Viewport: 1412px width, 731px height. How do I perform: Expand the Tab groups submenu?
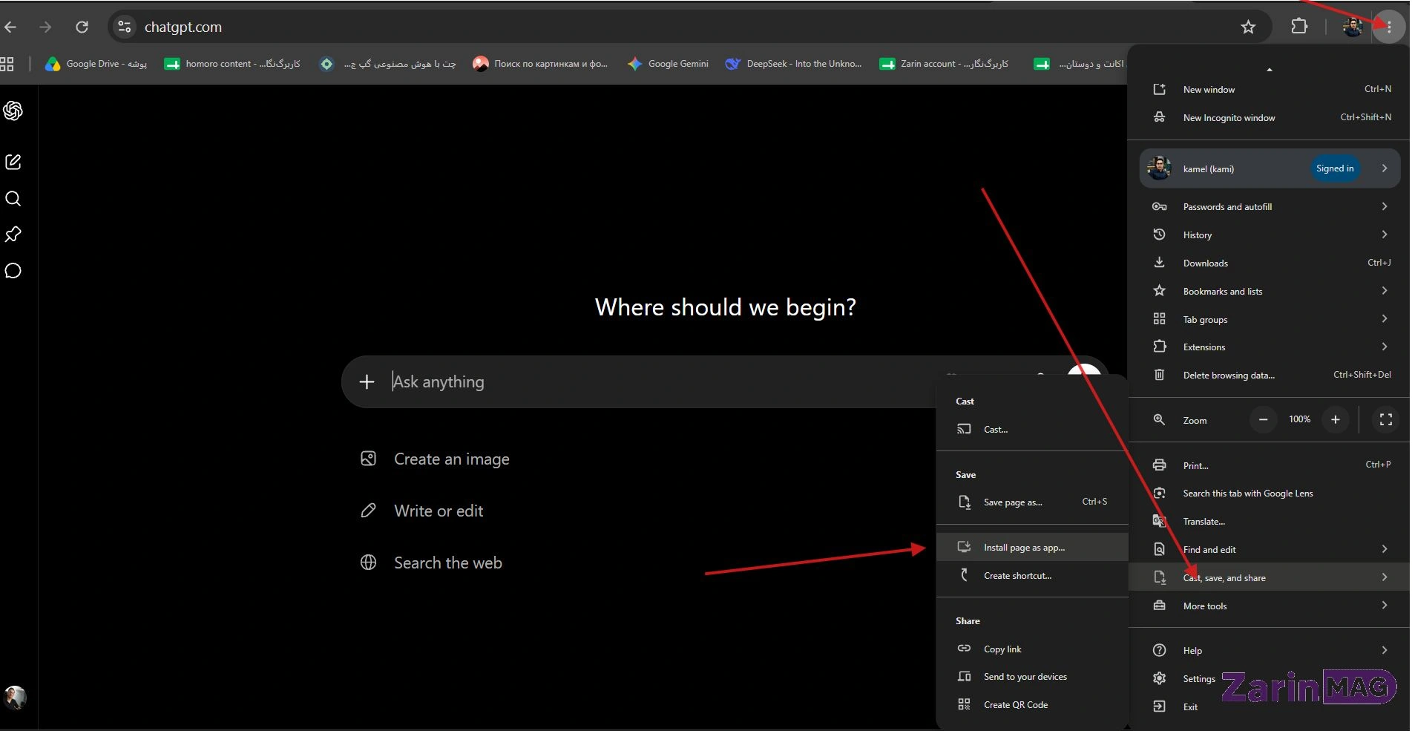click(x=1270, y=319)
